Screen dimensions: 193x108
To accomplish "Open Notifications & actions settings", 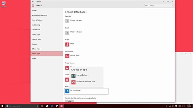I will tap(46, 15).
